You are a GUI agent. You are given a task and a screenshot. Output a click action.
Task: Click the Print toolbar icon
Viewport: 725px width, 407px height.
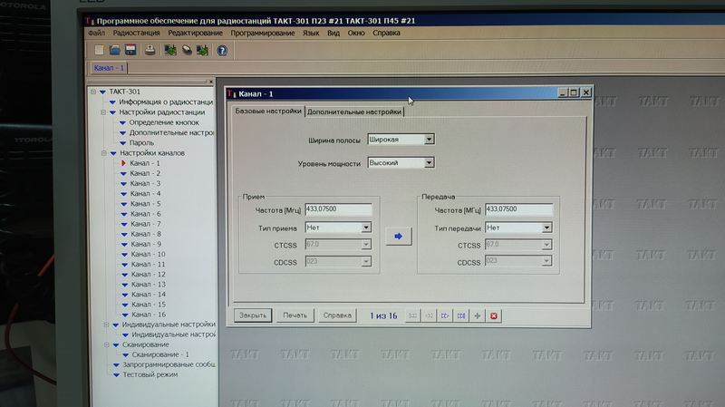[x=150, y=50]
